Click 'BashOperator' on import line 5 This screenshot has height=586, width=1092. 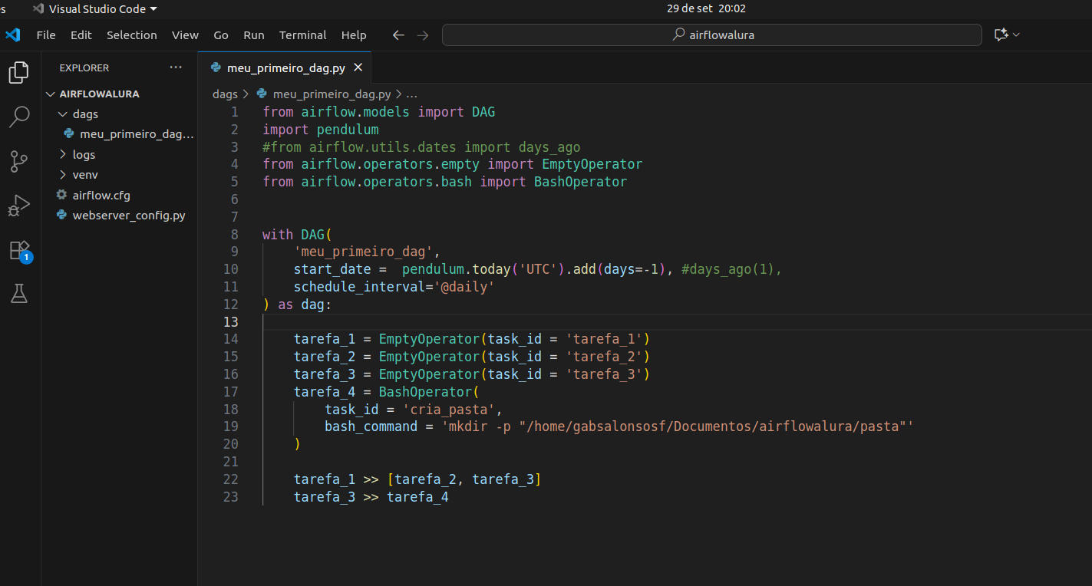(x=580, y=182)
